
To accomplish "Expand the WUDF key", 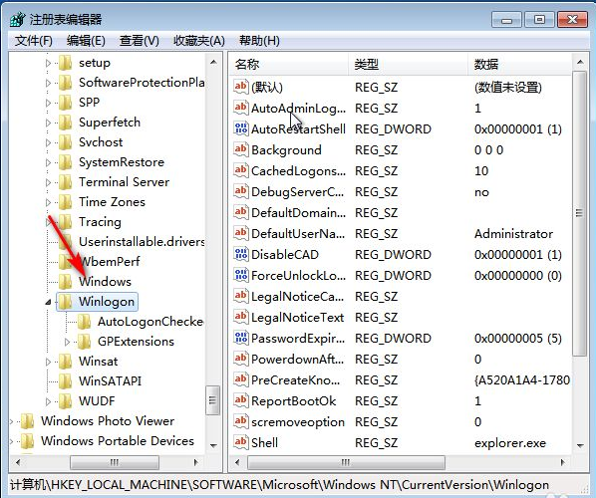I will coord(48,401).
